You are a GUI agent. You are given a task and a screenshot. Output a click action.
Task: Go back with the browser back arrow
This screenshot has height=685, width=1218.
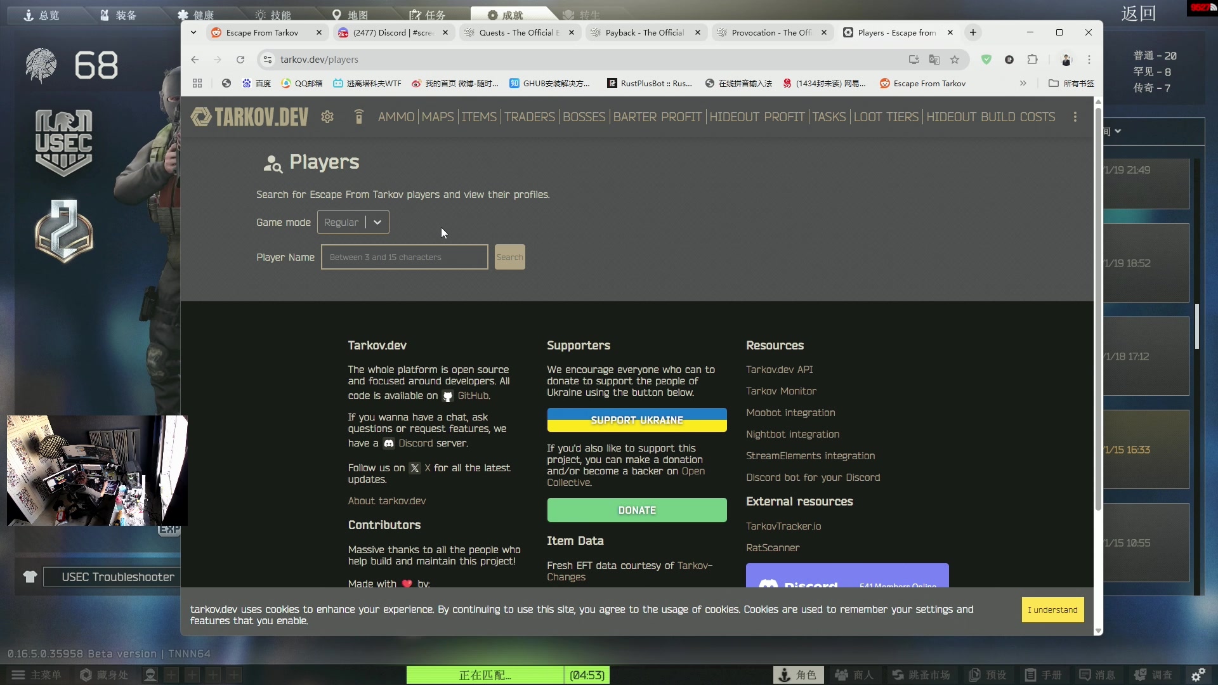pos(195,60)
